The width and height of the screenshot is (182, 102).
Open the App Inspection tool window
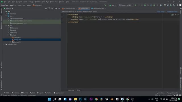pos(59,93)
